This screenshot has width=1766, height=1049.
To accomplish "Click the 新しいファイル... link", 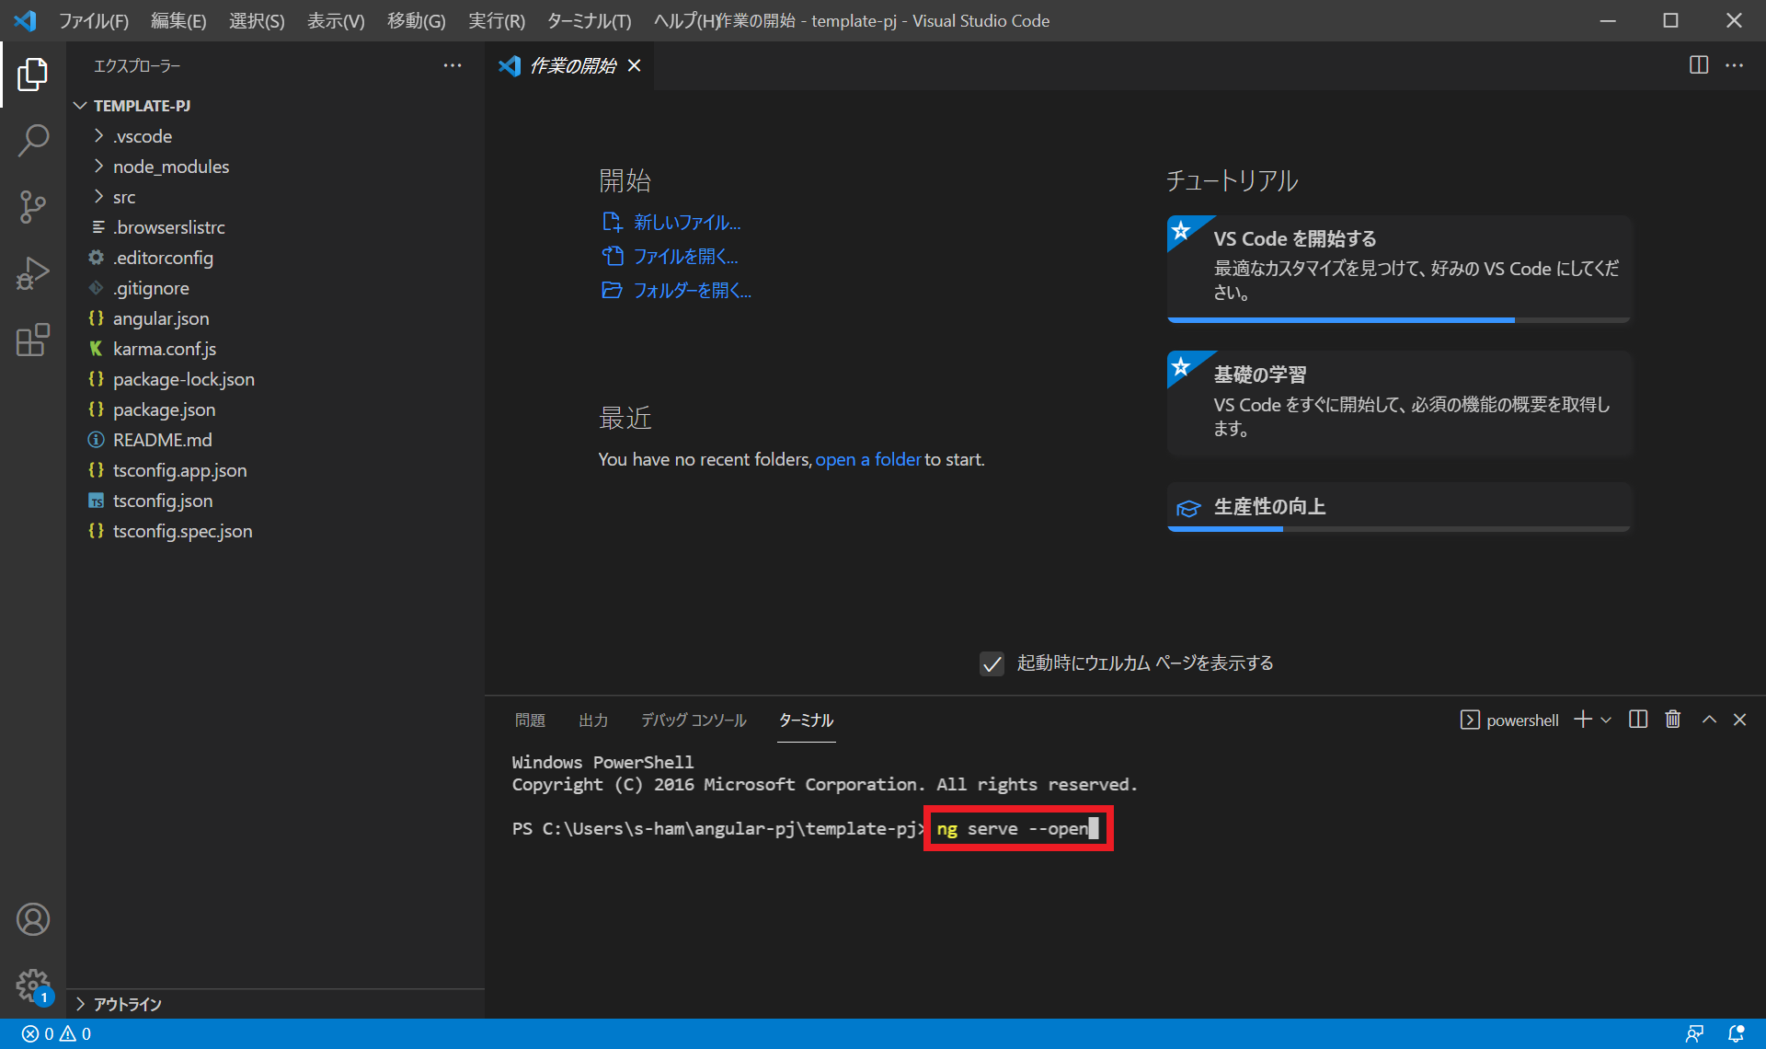I will (x=686, y=222).
